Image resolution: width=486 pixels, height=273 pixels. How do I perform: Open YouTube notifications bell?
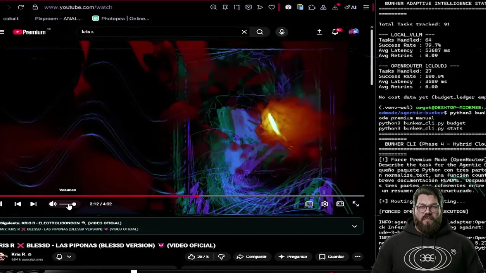pyautogui.click(x=335, y=32)
